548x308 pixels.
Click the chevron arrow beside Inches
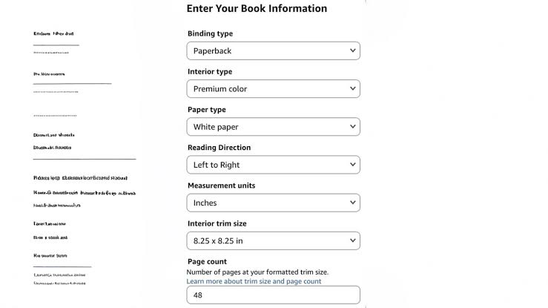pyautogui.click(x=353, y=203)
